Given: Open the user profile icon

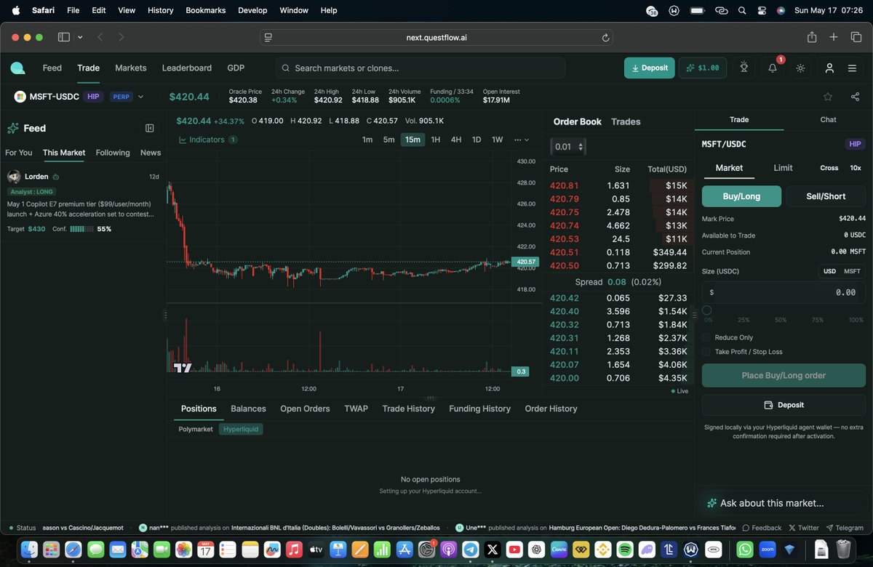Looking at the screenshot, I should click(x=829, y=68).
